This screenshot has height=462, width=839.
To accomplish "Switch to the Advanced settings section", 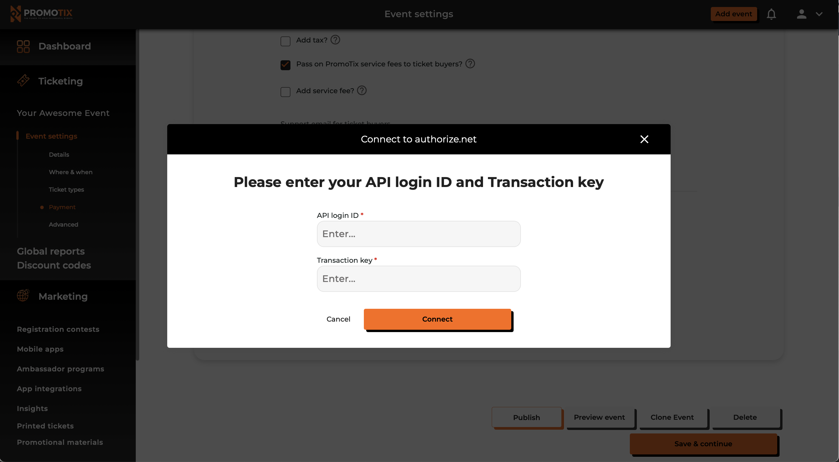I will [x=63, y=224].
